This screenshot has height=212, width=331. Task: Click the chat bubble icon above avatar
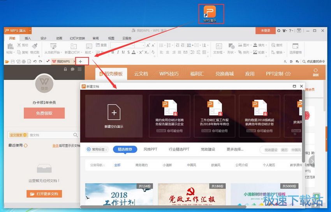coord(72,69)
